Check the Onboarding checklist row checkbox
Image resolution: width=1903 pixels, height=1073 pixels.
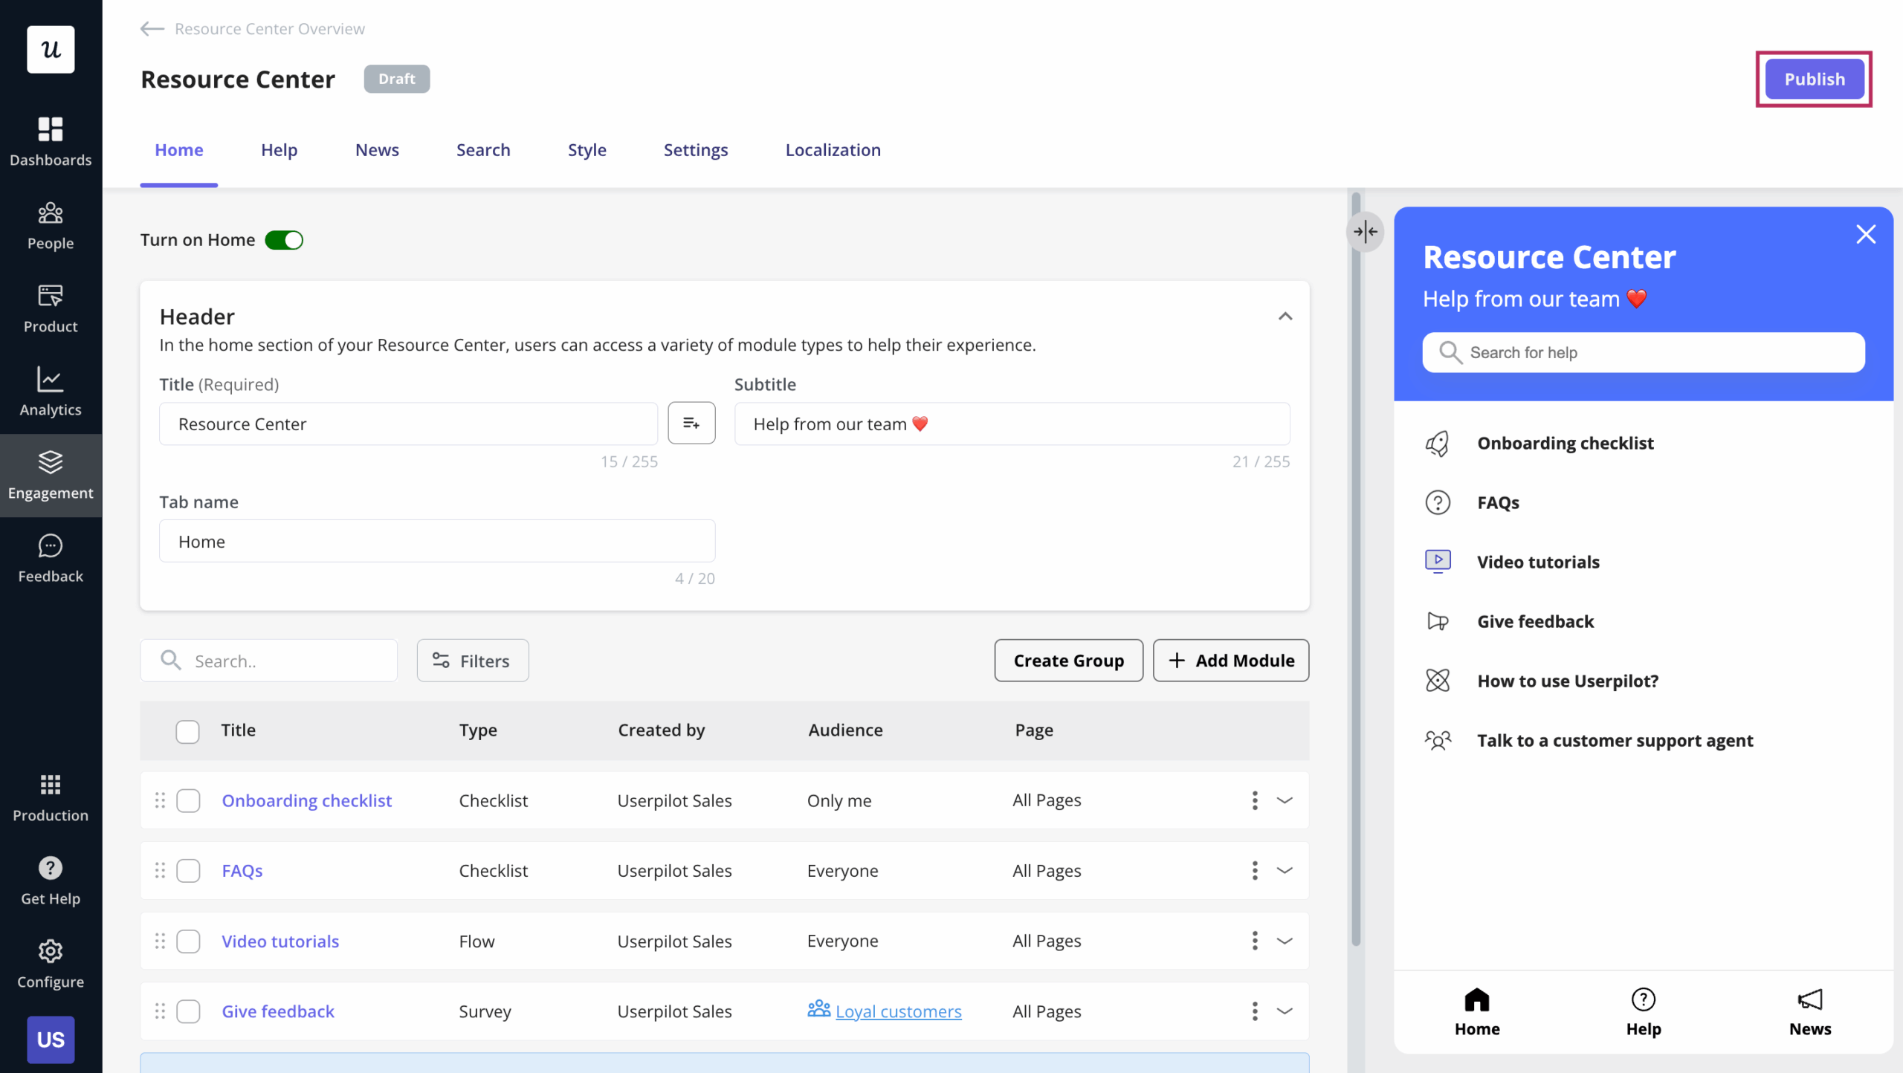pos(188,800)
